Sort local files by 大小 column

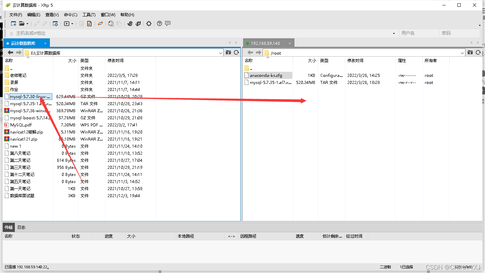[x=66, y=61]
